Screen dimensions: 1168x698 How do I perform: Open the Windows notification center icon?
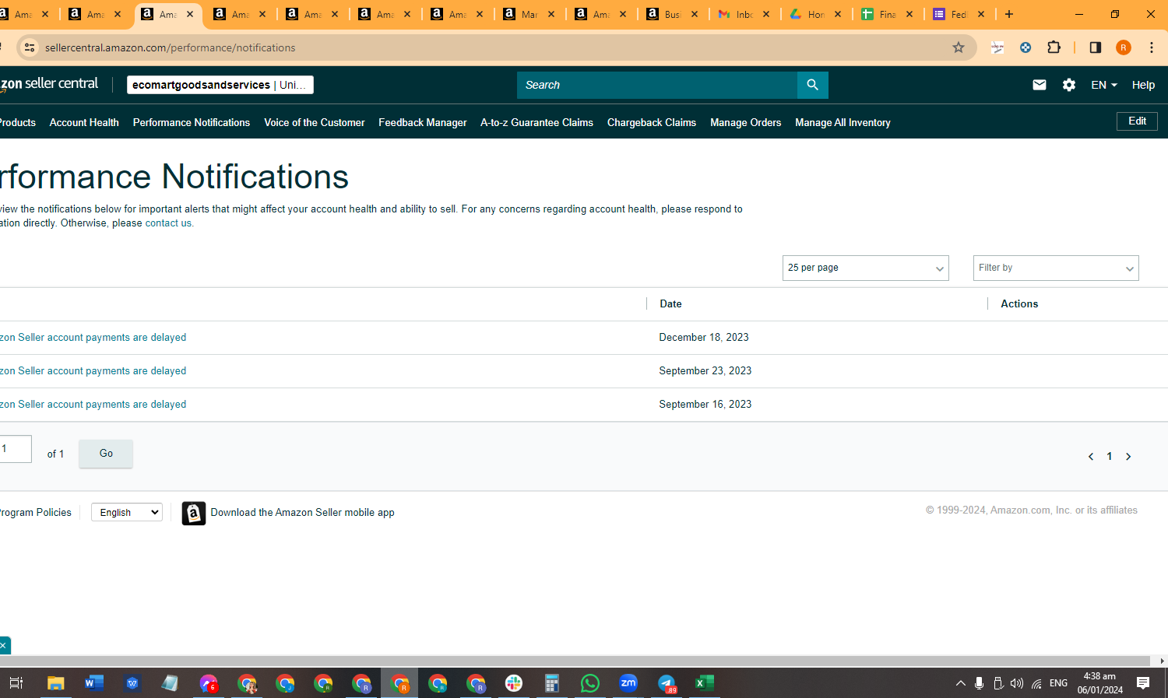(1143, 683)
